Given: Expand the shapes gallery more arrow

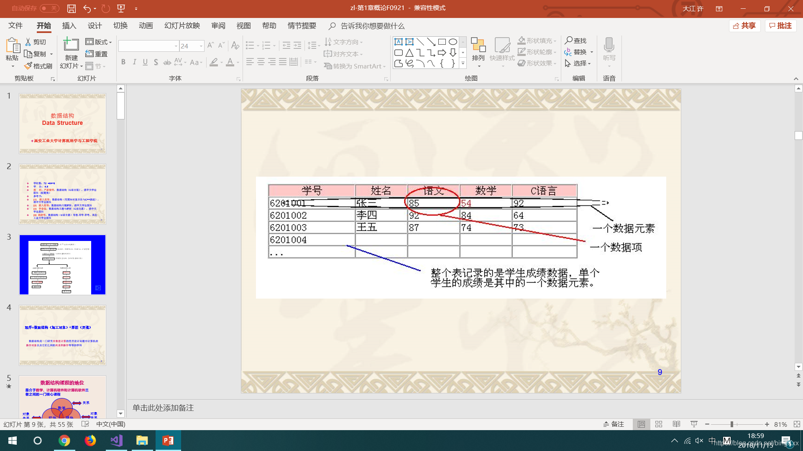Looking at the screenshot, I should [463, 63].
